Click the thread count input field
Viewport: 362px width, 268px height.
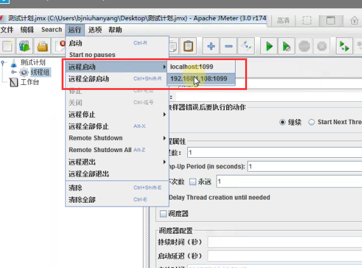(x=275, y=153)
